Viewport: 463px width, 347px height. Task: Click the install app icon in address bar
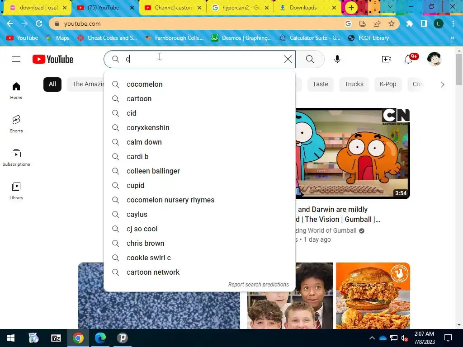[x=363, y=23]
